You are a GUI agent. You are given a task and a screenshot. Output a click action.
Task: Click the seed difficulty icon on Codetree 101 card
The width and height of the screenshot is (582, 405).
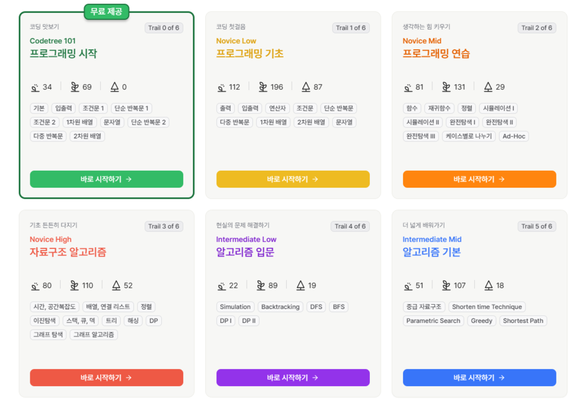click(x=33, y=86)
